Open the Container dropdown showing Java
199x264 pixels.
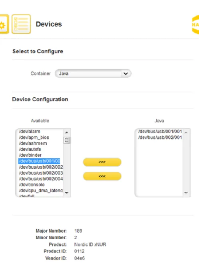coord(93,73)
